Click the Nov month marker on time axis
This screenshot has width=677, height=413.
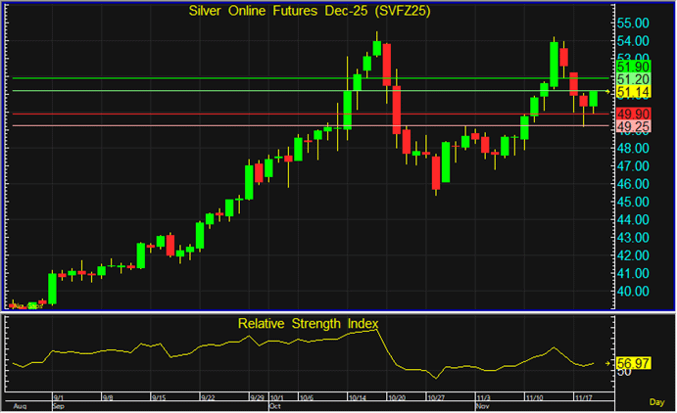point(480,404)
